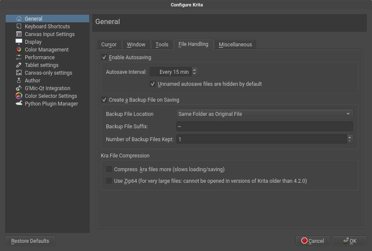The width and height of the screenshot is (372, 251).
Task: Click the Tablet settings pen icon
Action: point(19,65)
